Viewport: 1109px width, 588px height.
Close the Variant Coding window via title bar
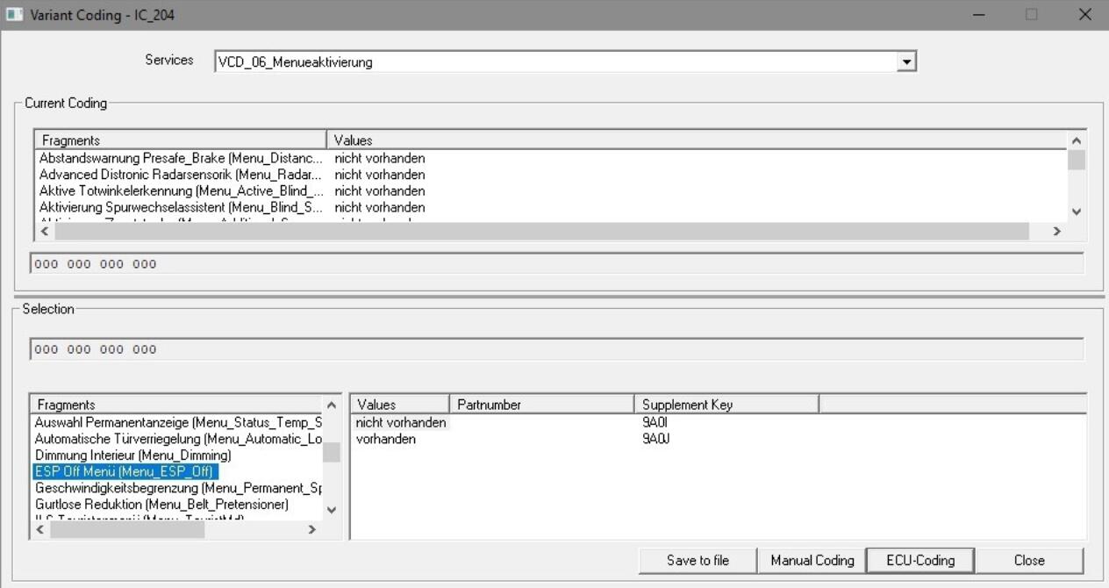pyautogui.click(x=1084, y=15)
